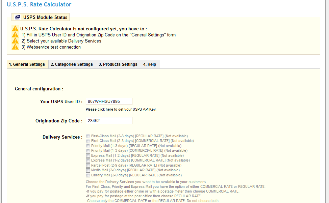Click the USPS User ID input field
Screen dimensions: 329x203
pyautogui.click(x=109, y=101)
